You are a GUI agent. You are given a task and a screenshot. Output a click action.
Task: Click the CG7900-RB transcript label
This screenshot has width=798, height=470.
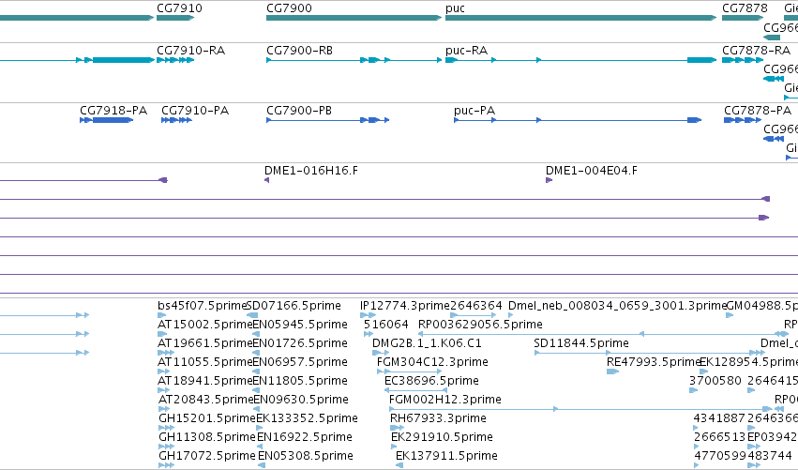click(299, 51)
